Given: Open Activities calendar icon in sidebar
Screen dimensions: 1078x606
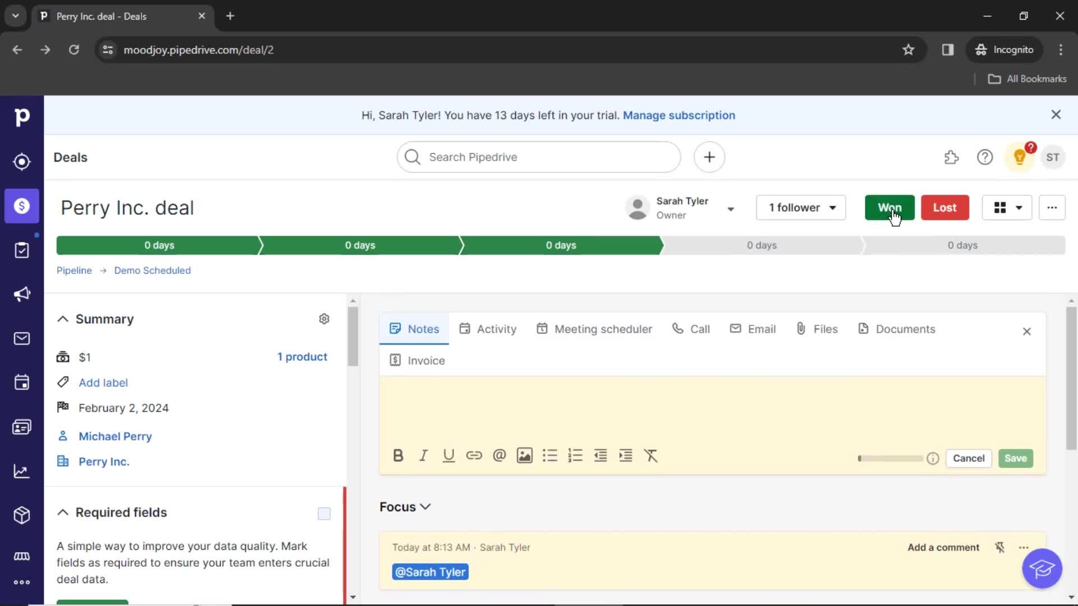Looking at the screenshot, I should (22, 383).
